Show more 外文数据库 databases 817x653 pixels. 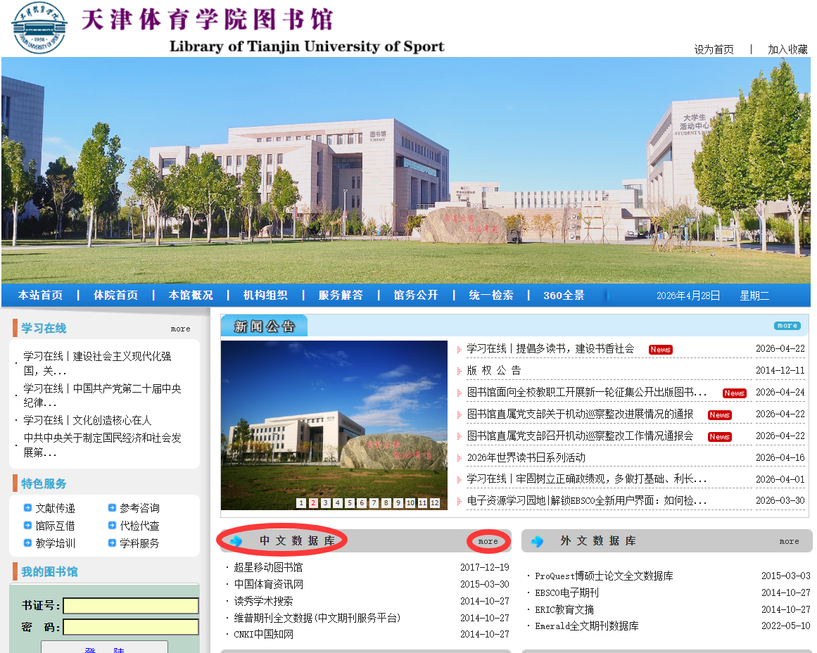[789, 541]
